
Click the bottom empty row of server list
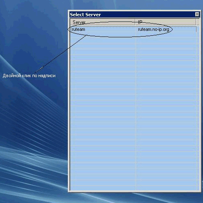tap(133, 188)
